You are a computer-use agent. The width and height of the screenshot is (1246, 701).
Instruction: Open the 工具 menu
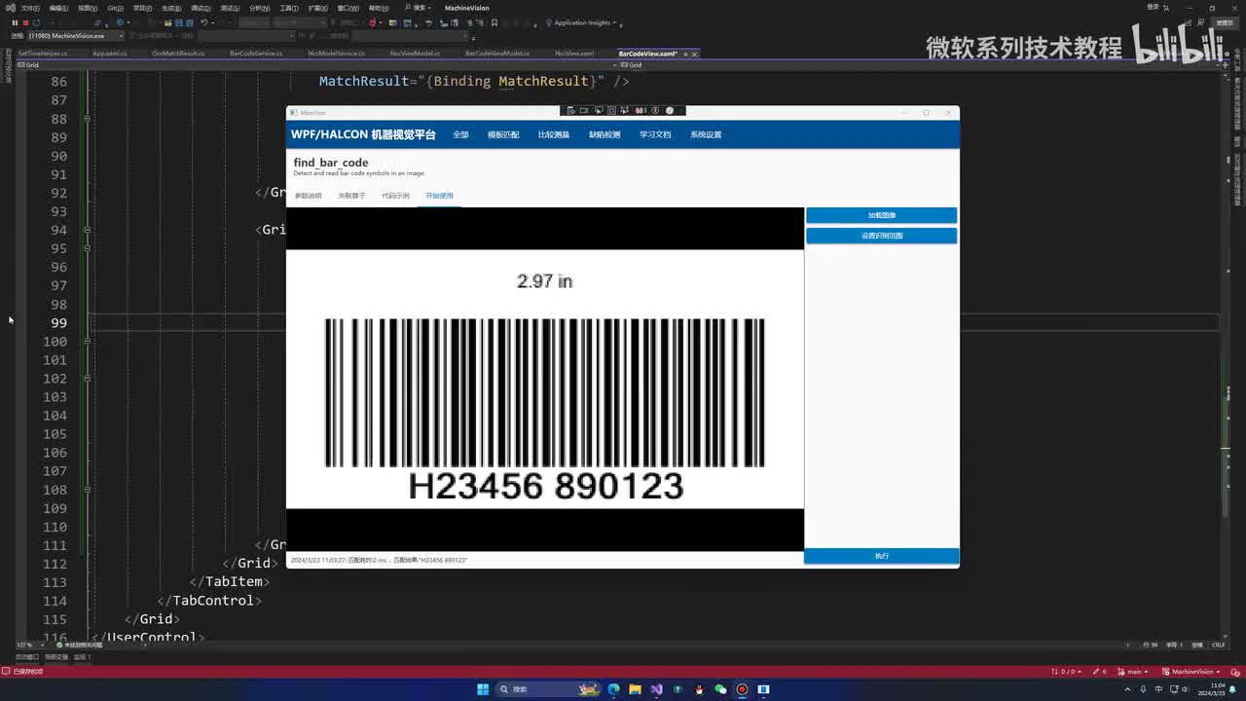coord(288,8)
